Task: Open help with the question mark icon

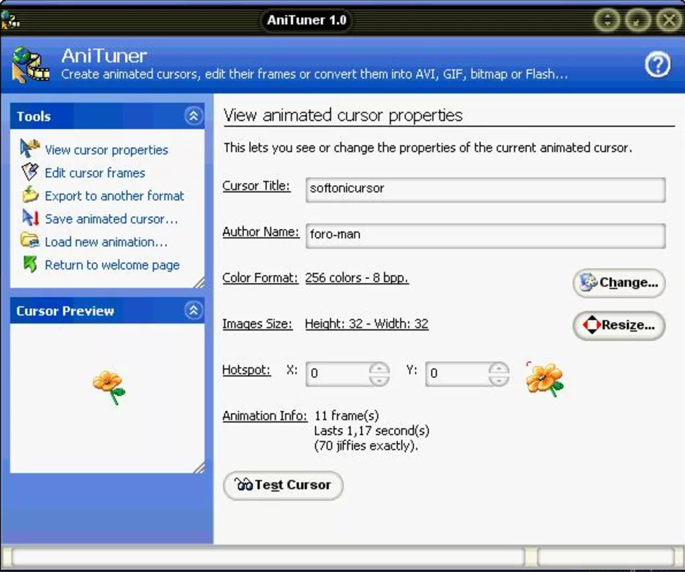Action: tap(657, 65)
